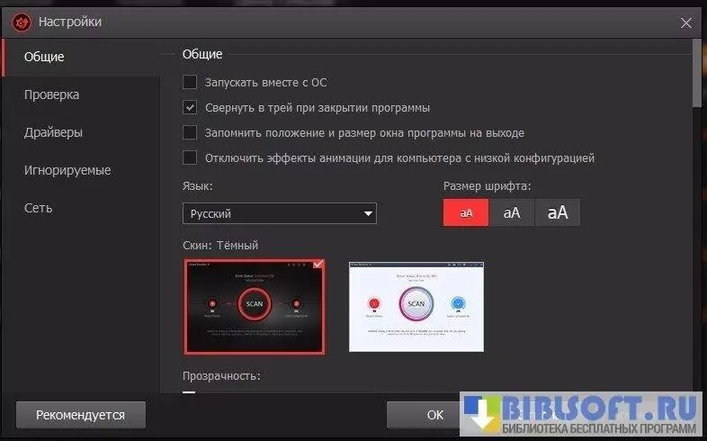Viewport: 707px width, 441px height.
Task: Go to the Игнорируемые tab
Action: pos(67,170)
